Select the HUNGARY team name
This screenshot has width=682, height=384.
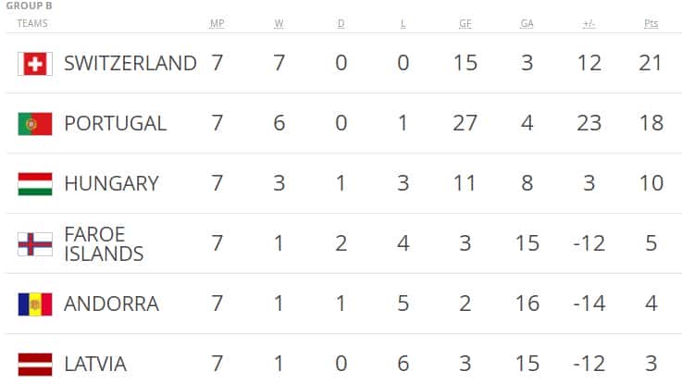pos(111,183)
